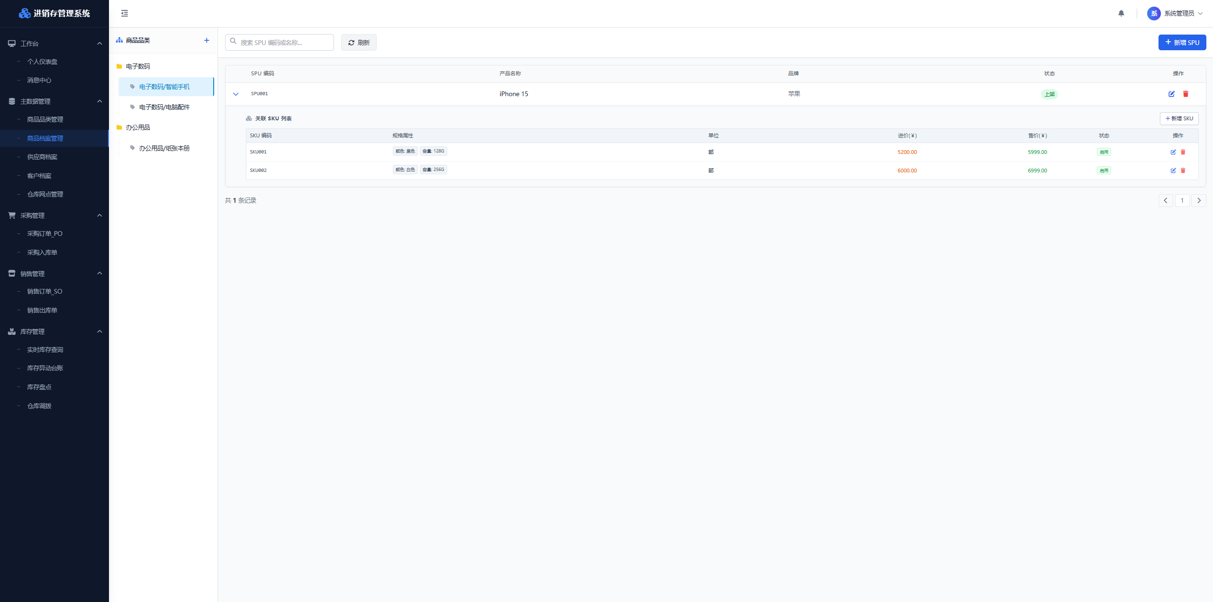Click the 关联 SKU 列表 cubes icon
This screenshot has height=602, width=1213.
click(x=249, y=118)
